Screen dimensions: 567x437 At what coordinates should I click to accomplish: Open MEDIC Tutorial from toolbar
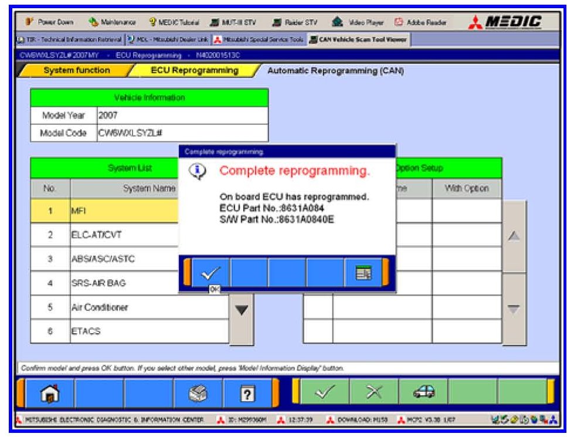pyautogui.click(x=174, y=22)
